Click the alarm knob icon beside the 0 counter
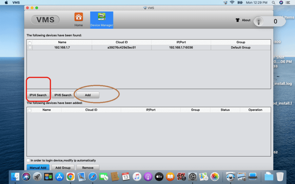295x184 pixels. click(x=259, y=22)
